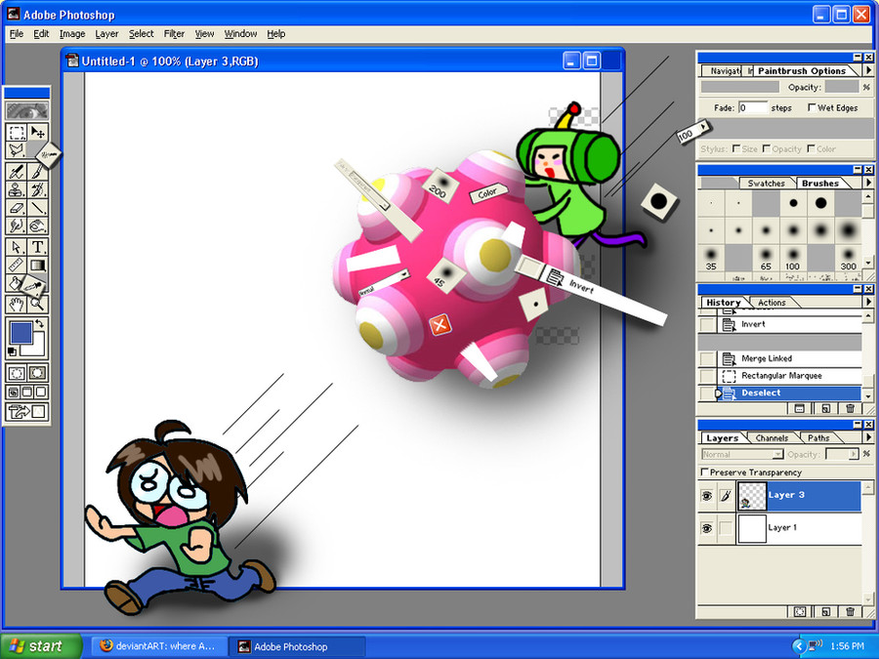The height and width of the screenshot is (659, 879).
Task: Select the Rectangular Marquee tool in the toolbox
Action: pyautogui.click(x=17, y=133)
